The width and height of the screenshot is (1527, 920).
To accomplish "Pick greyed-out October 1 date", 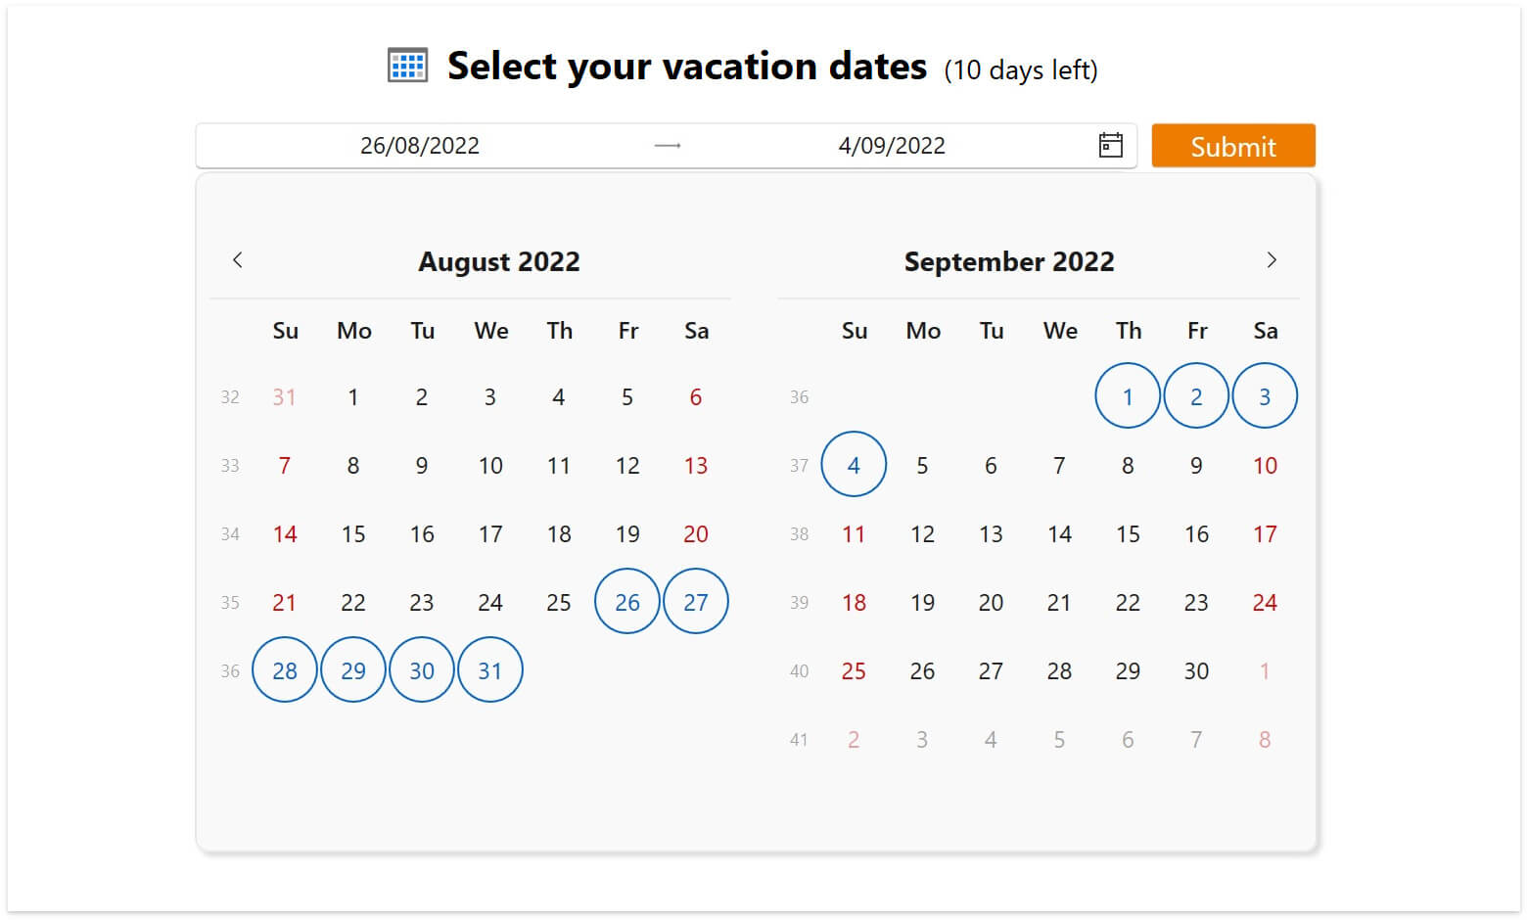I will (1265, 671).
